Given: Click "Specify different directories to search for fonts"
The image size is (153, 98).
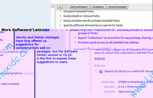Looking at the screenshot, I should 93,25.
